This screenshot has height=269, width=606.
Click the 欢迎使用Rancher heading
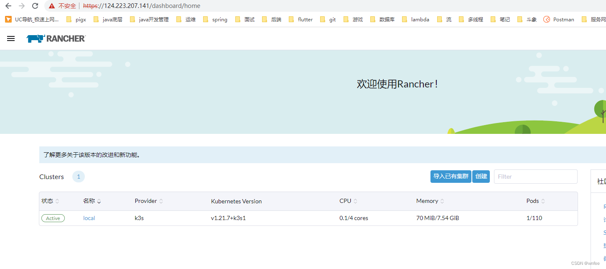click(397, 84)
